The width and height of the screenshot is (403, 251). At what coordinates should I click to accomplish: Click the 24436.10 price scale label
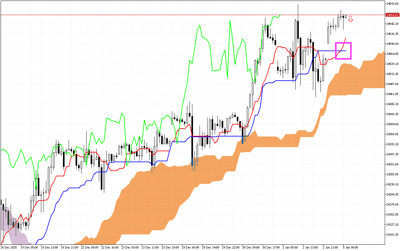(x=393, y=104)
